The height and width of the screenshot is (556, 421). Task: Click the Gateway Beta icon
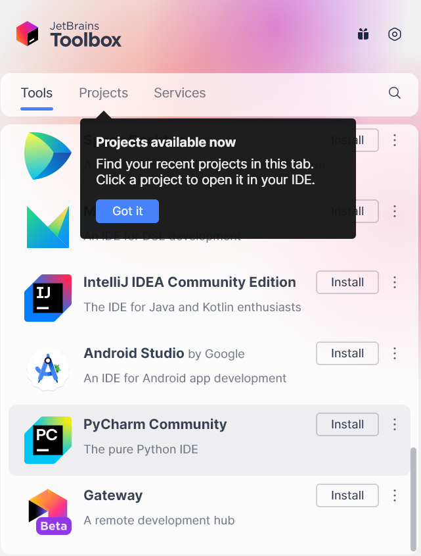(x=49, y=511)
